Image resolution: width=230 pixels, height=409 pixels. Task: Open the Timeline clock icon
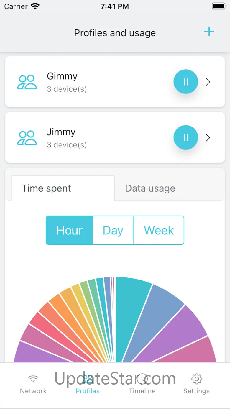[x=142, y=379]
